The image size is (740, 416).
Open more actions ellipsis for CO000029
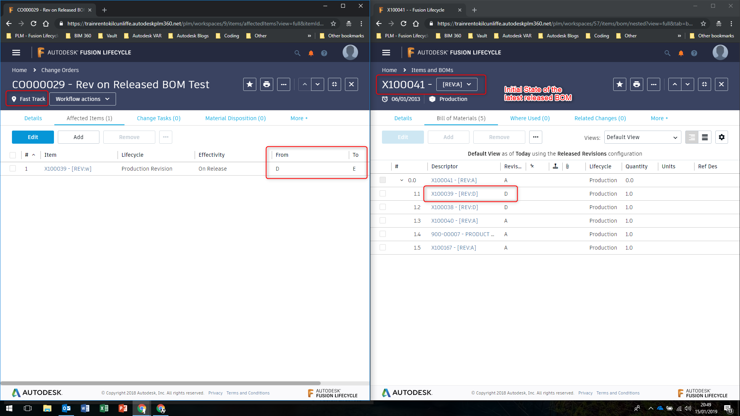click(284, 84)
